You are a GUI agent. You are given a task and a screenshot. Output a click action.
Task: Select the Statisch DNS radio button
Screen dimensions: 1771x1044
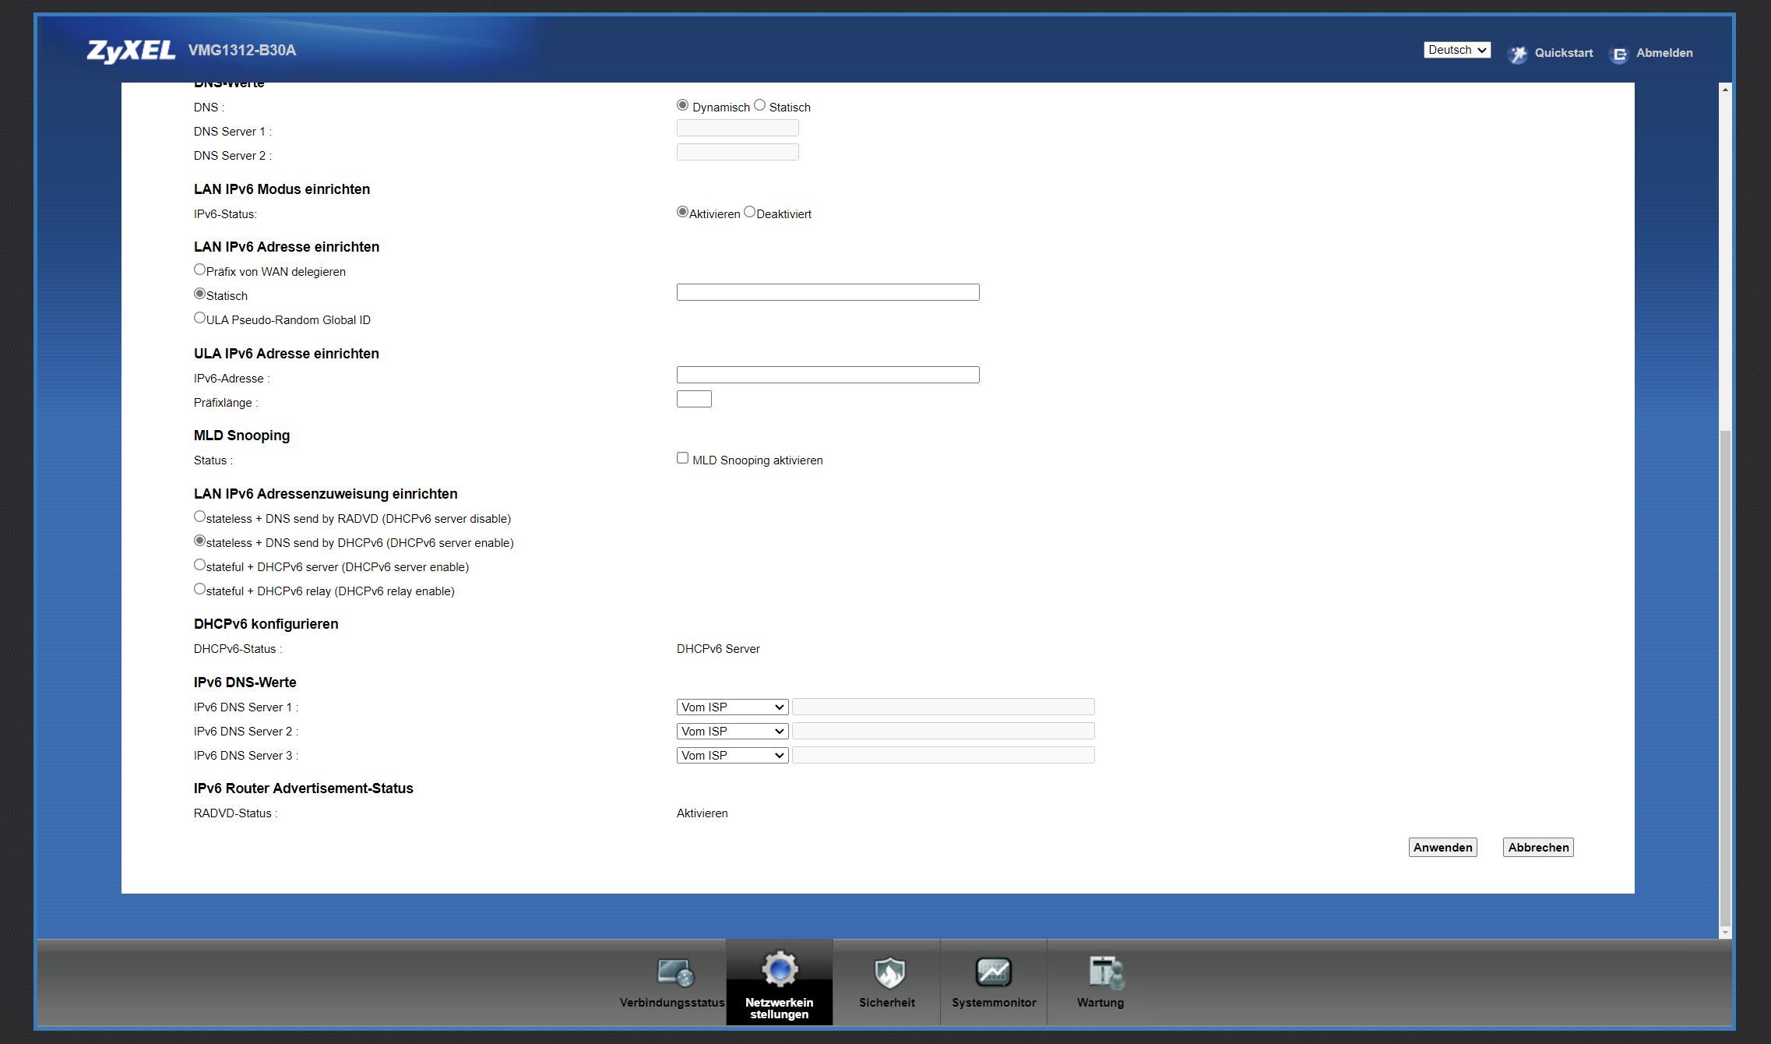[x=760, y=105]
